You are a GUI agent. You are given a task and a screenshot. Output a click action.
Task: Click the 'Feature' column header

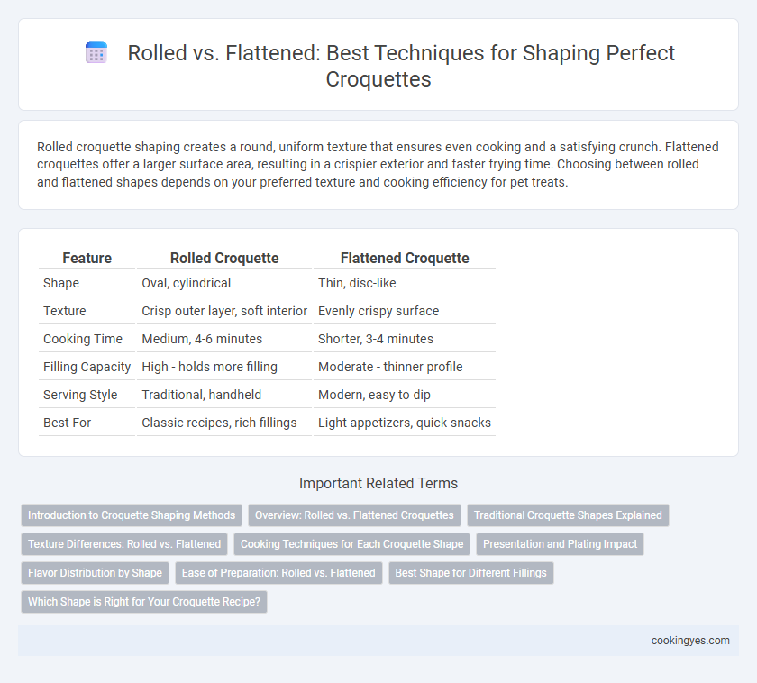click(x=87, y=258)
